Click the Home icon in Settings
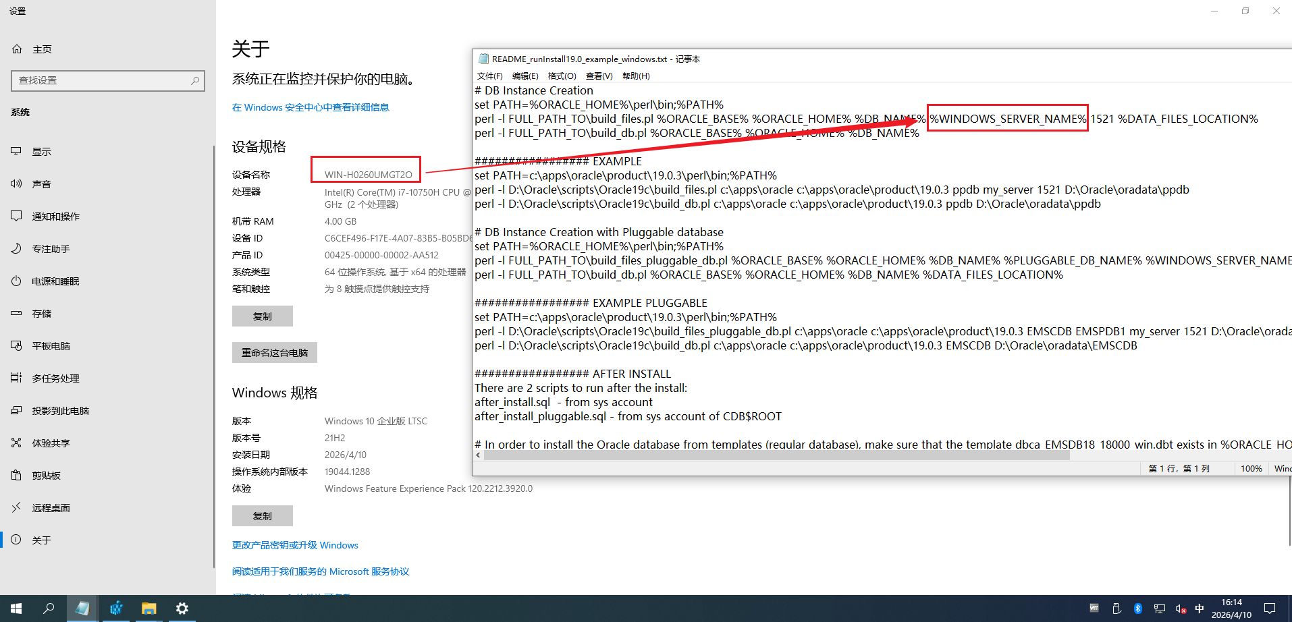1292x622 pixels. tap(17, 49)
